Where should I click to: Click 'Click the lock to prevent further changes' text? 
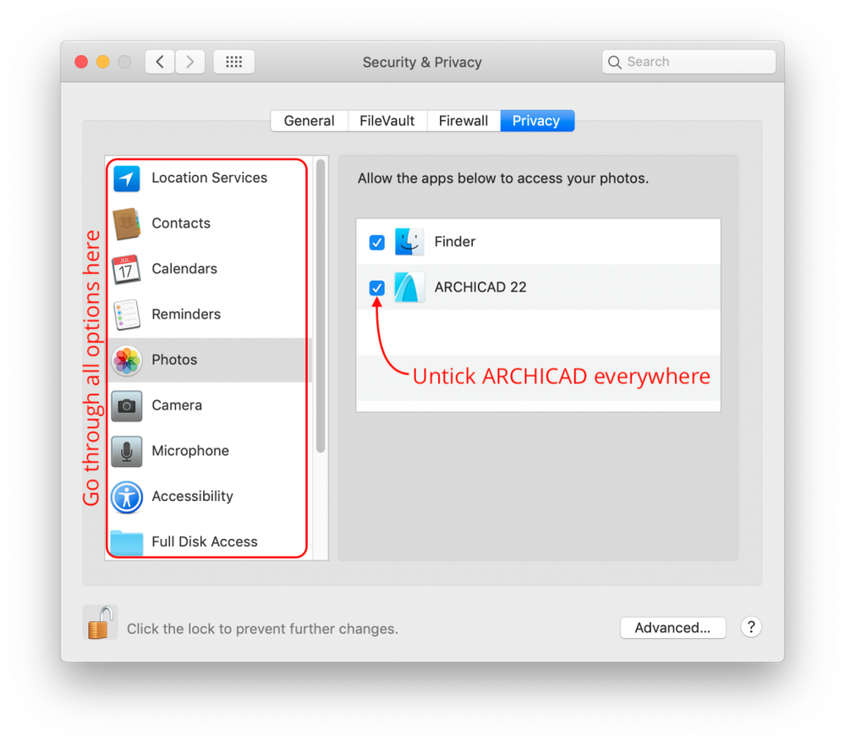(x=262, y=629)
